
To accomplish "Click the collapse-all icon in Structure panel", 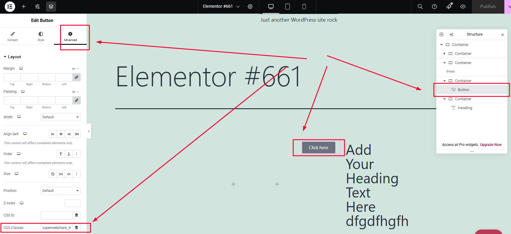I will [442, 34].
